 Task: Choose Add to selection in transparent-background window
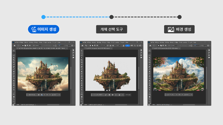click(92, 46)
